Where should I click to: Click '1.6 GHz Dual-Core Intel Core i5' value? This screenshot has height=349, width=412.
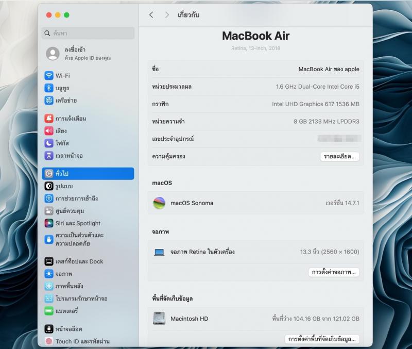pos(317,87)
